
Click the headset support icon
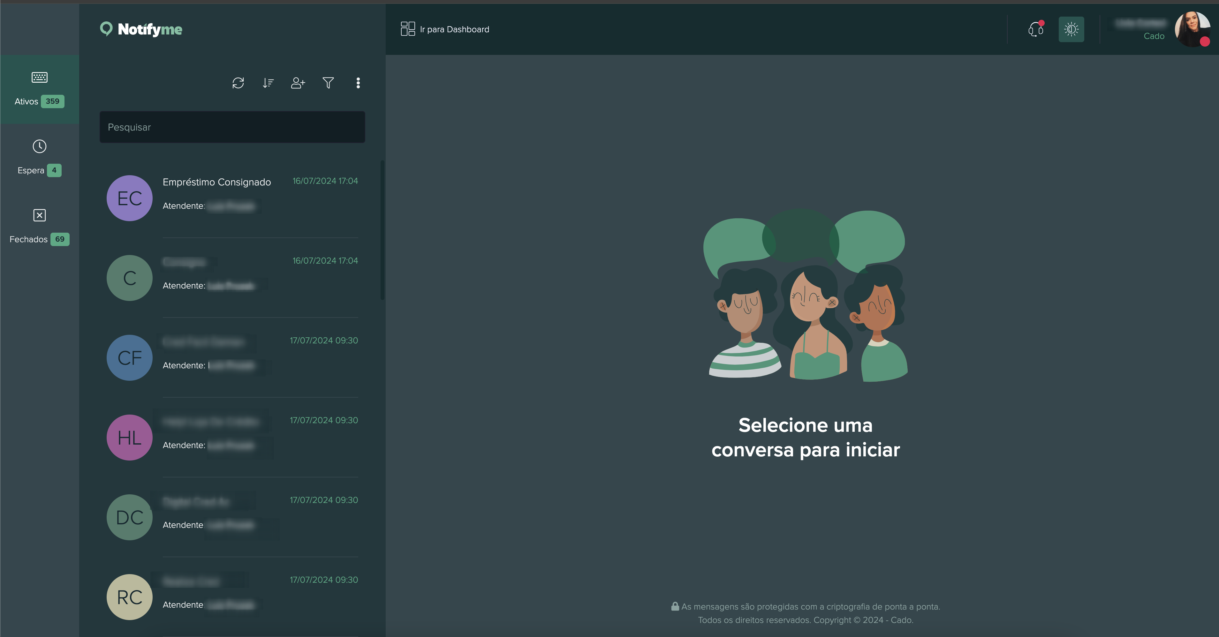point(1035,29)
